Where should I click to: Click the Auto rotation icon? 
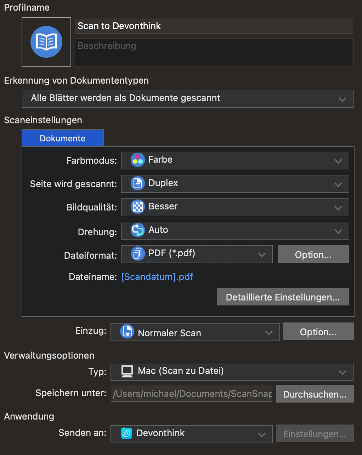click(x=137, y=230)
